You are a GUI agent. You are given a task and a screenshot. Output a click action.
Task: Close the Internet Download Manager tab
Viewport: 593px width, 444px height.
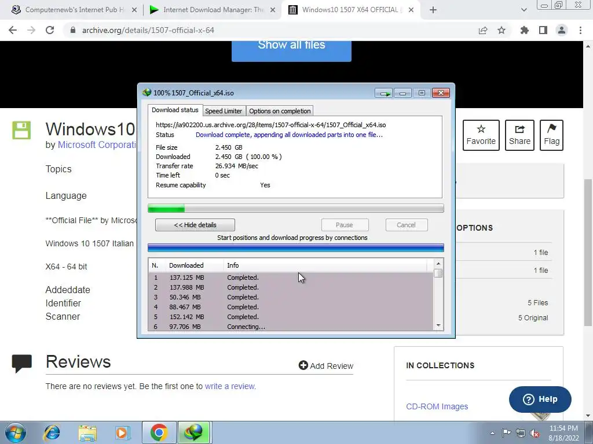pos(273,10)
